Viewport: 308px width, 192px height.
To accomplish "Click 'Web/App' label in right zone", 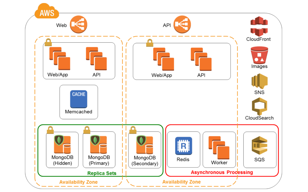I will (x=162, y=75).
